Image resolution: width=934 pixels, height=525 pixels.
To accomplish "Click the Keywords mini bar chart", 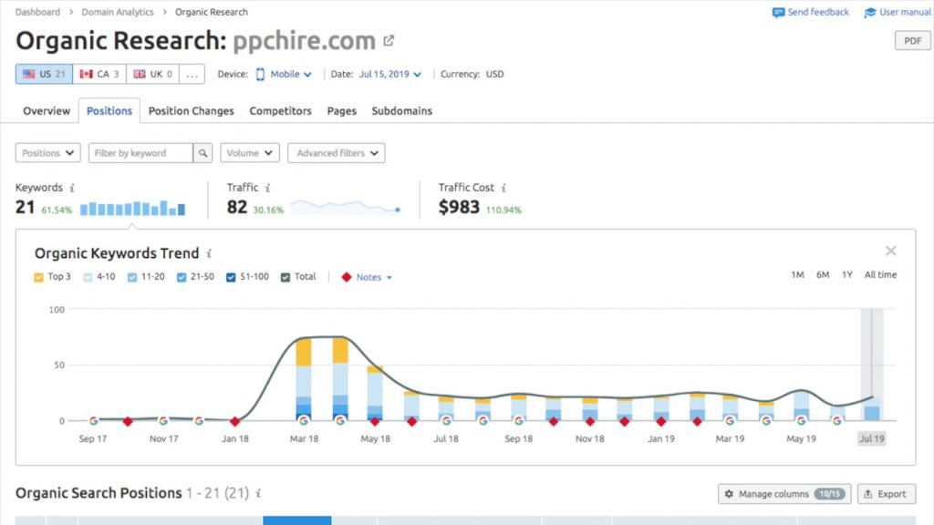I will [x=133, y=208].
